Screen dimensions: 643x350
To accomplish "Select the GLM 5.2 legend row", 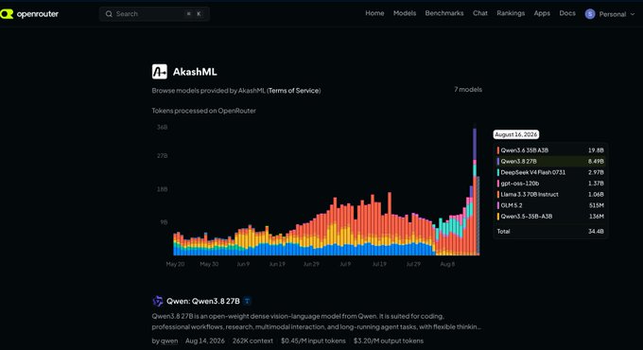I will pyautogui.click(x=550, y=205).
